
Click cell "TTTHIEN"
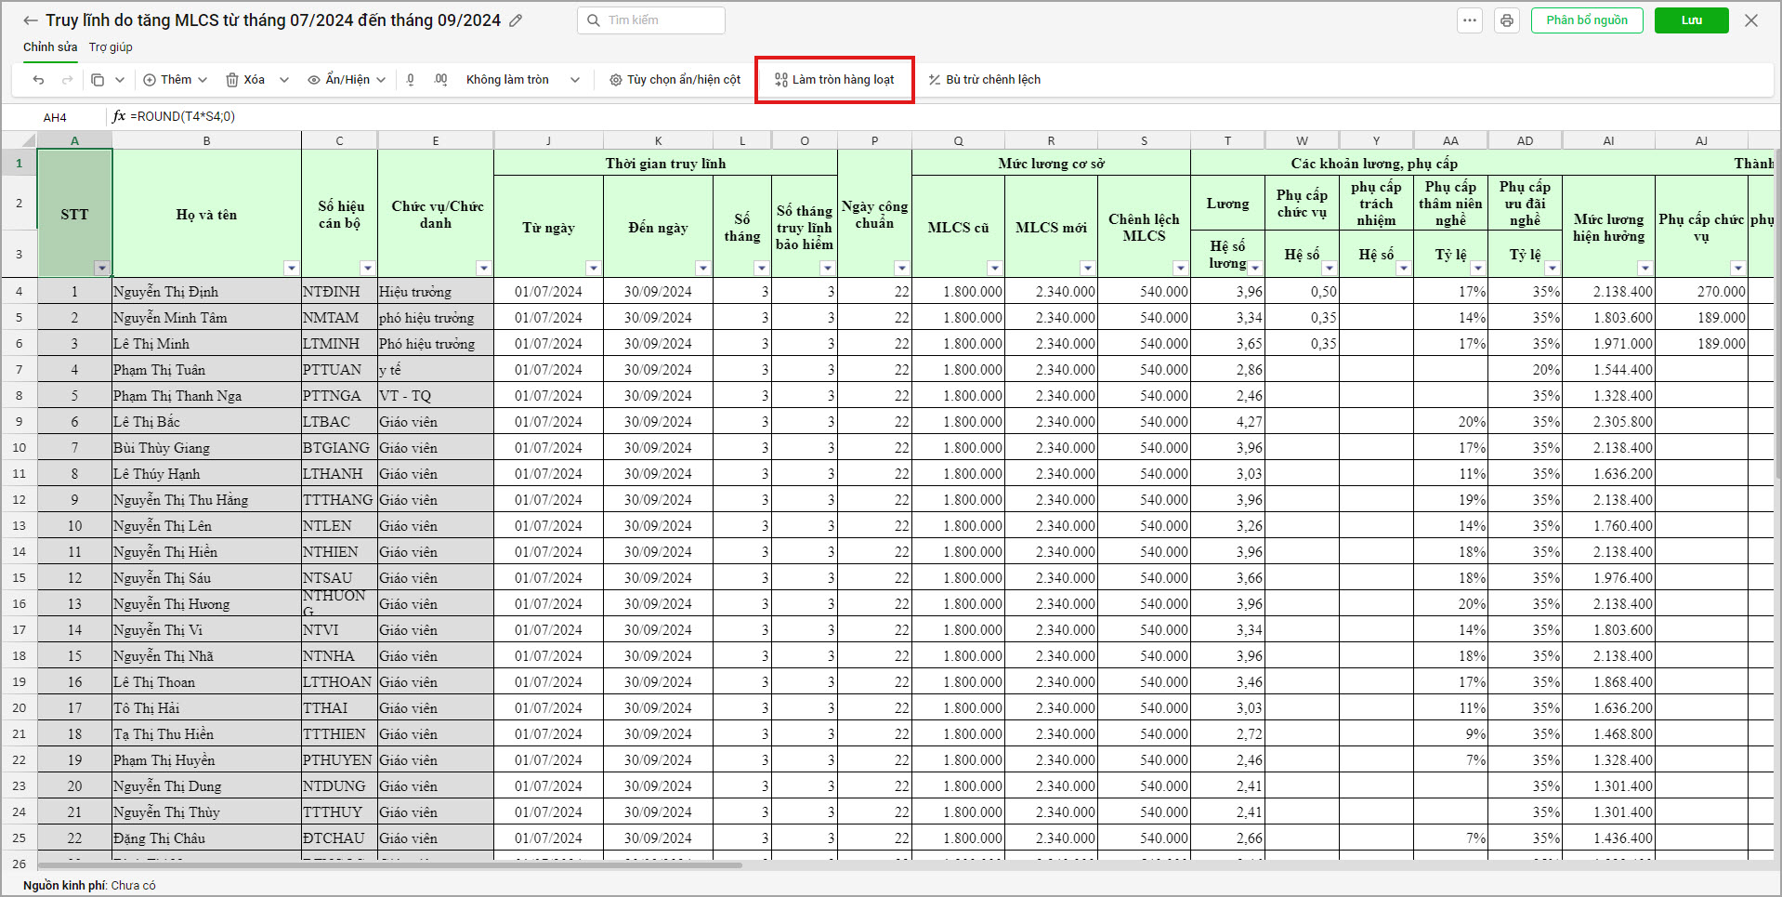[x=339, y=733]
